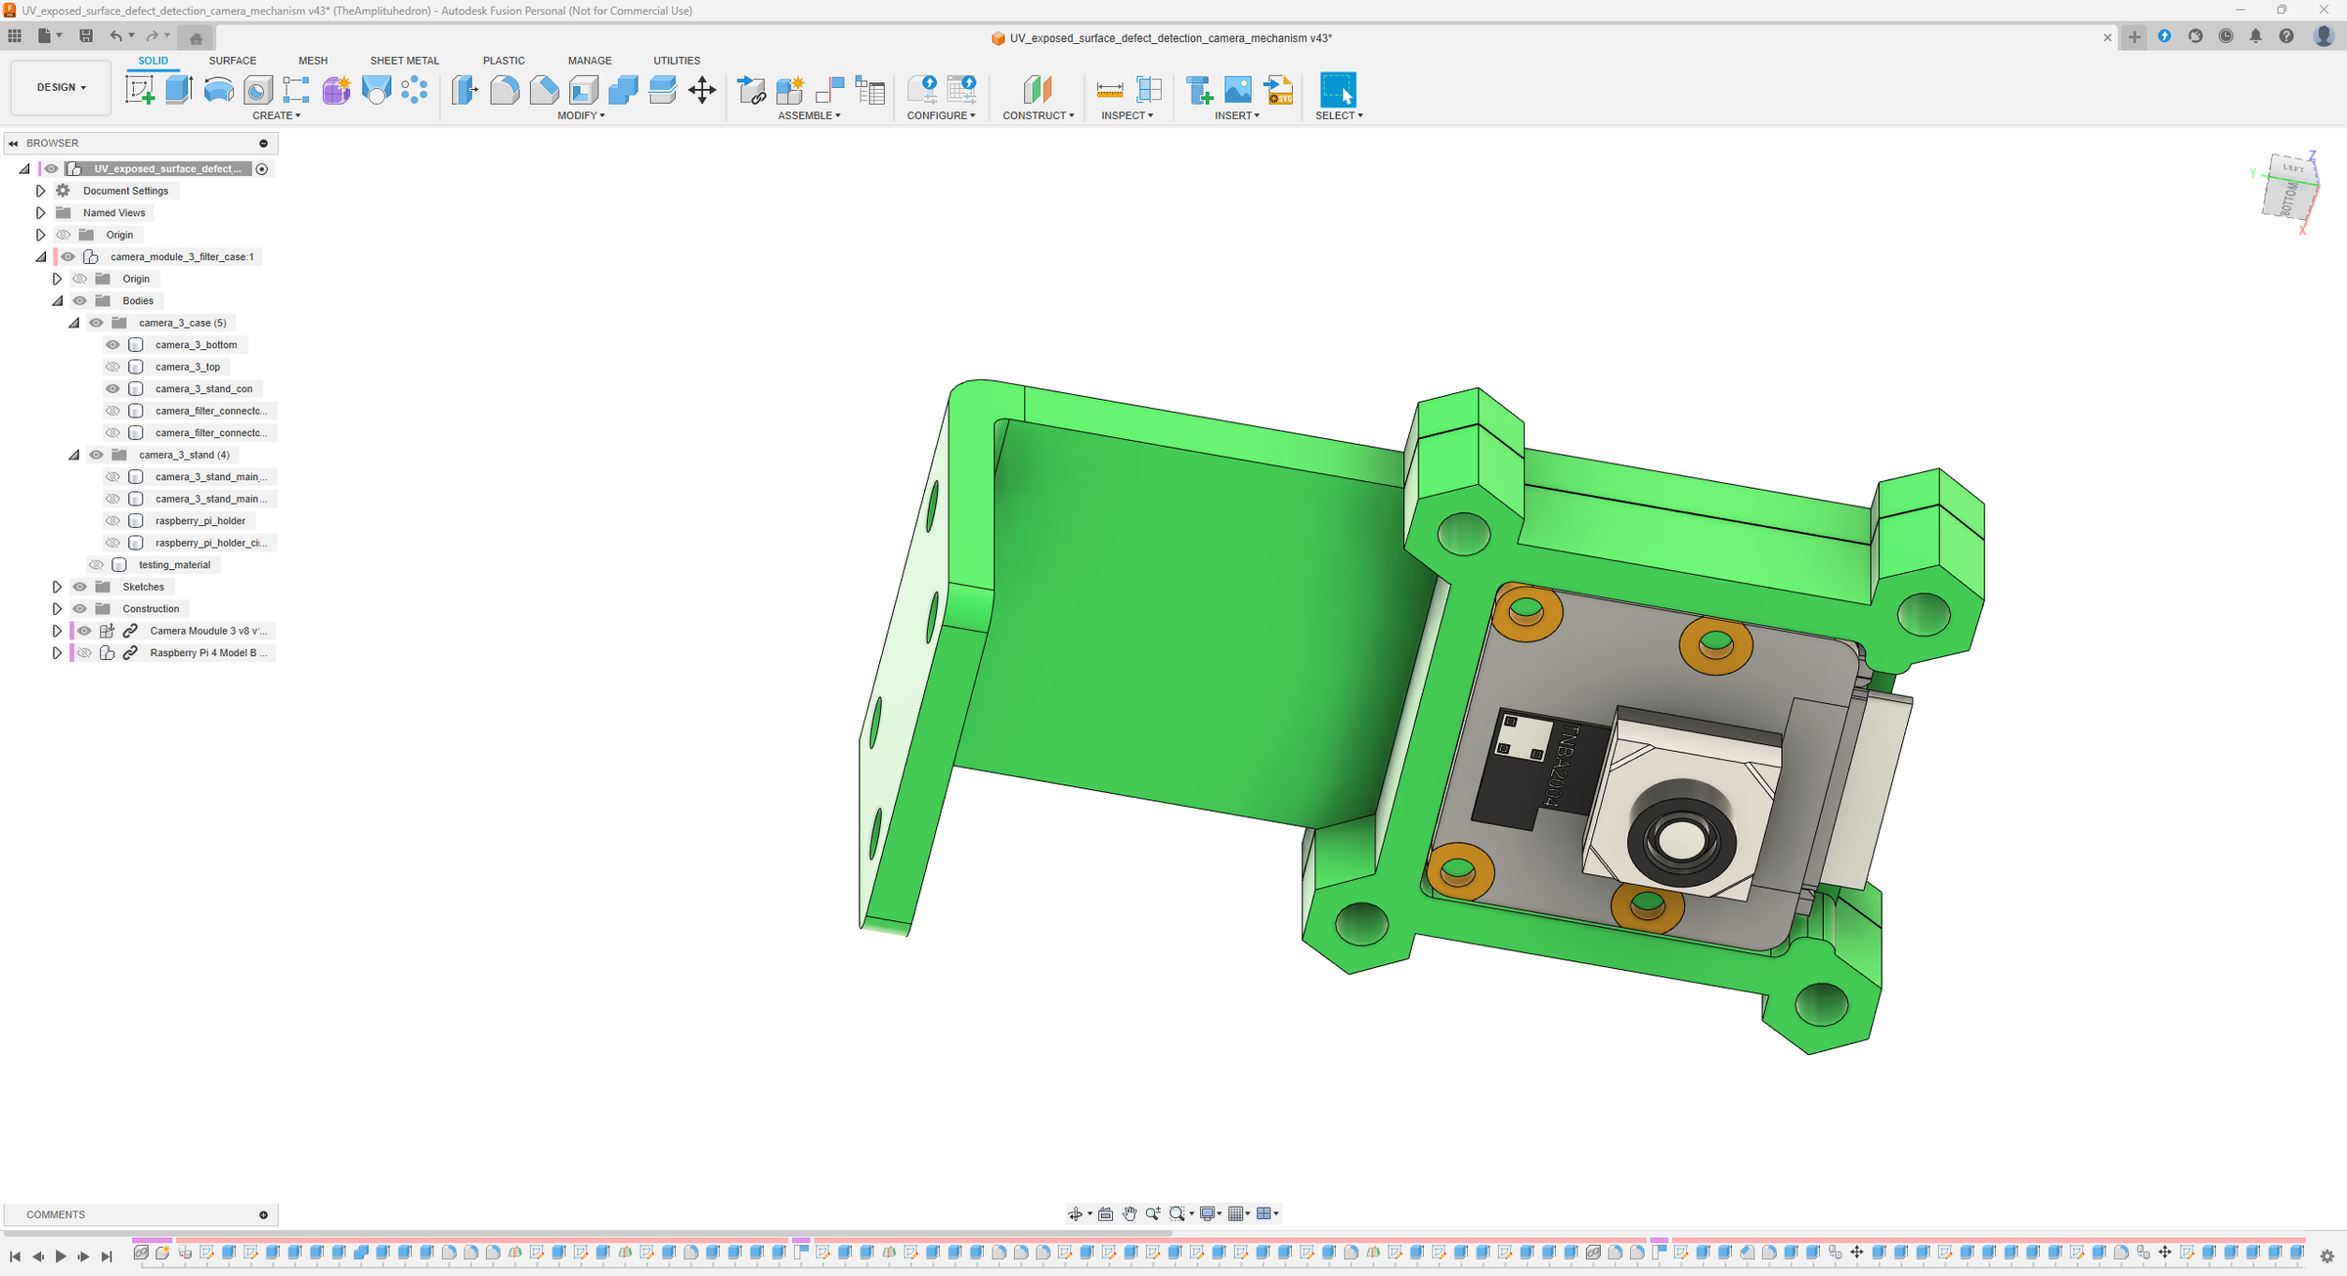Select the Press Pull tool
The width and height of the screenshot is (2347, 1276).
(465, 90)
